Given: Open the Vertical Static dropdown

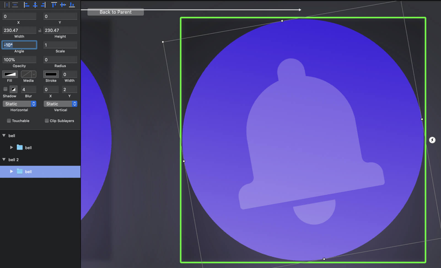Looking at the screenshot, I should (x=61, y=104).
